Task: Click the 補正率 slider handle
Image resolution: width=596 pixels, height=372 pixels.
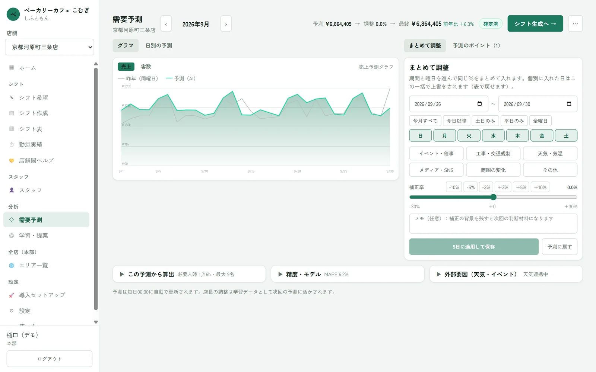Action: click(494, 197)
